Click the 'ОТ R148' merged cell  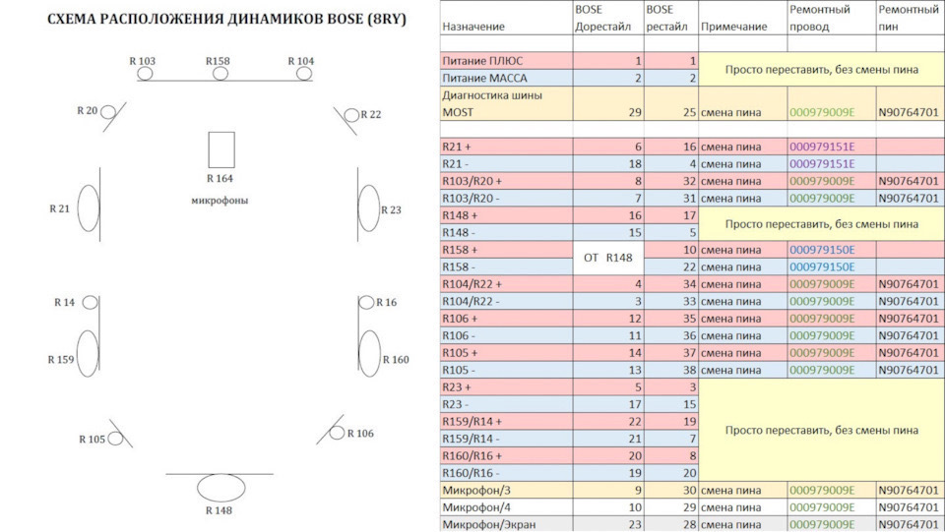608,258
